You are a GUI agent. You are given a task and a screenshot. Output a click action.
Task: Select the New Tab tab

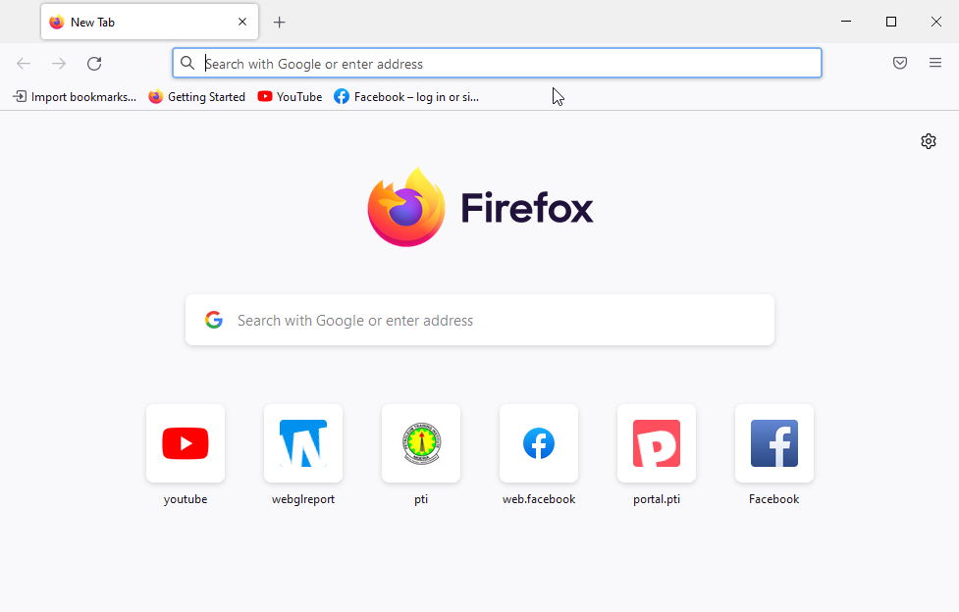(x=149, y=22)
